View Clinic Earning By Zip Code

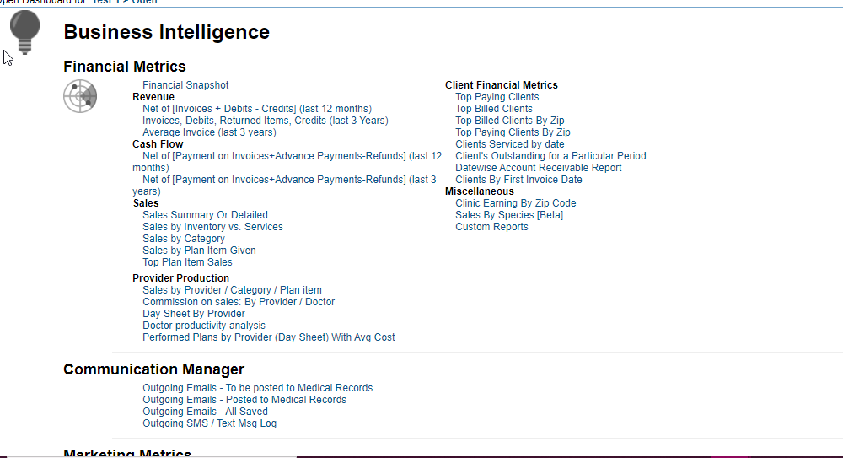[x=515, y=203]
